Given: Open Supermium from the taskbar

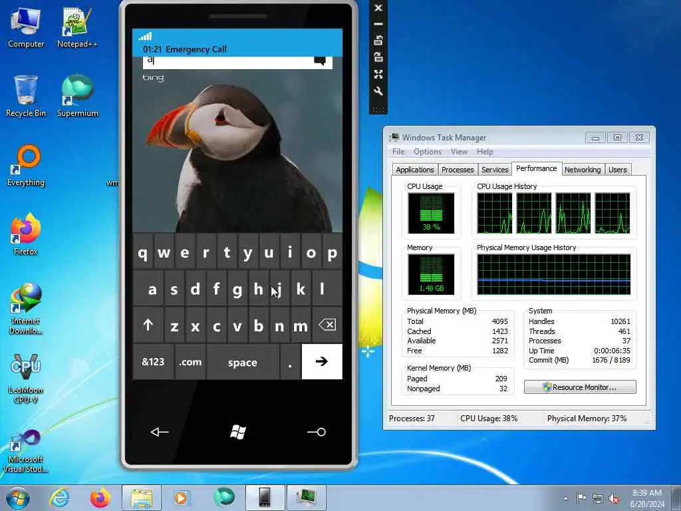Looking at the screenshot, I should pyautogui.click(x=224, y=498).
